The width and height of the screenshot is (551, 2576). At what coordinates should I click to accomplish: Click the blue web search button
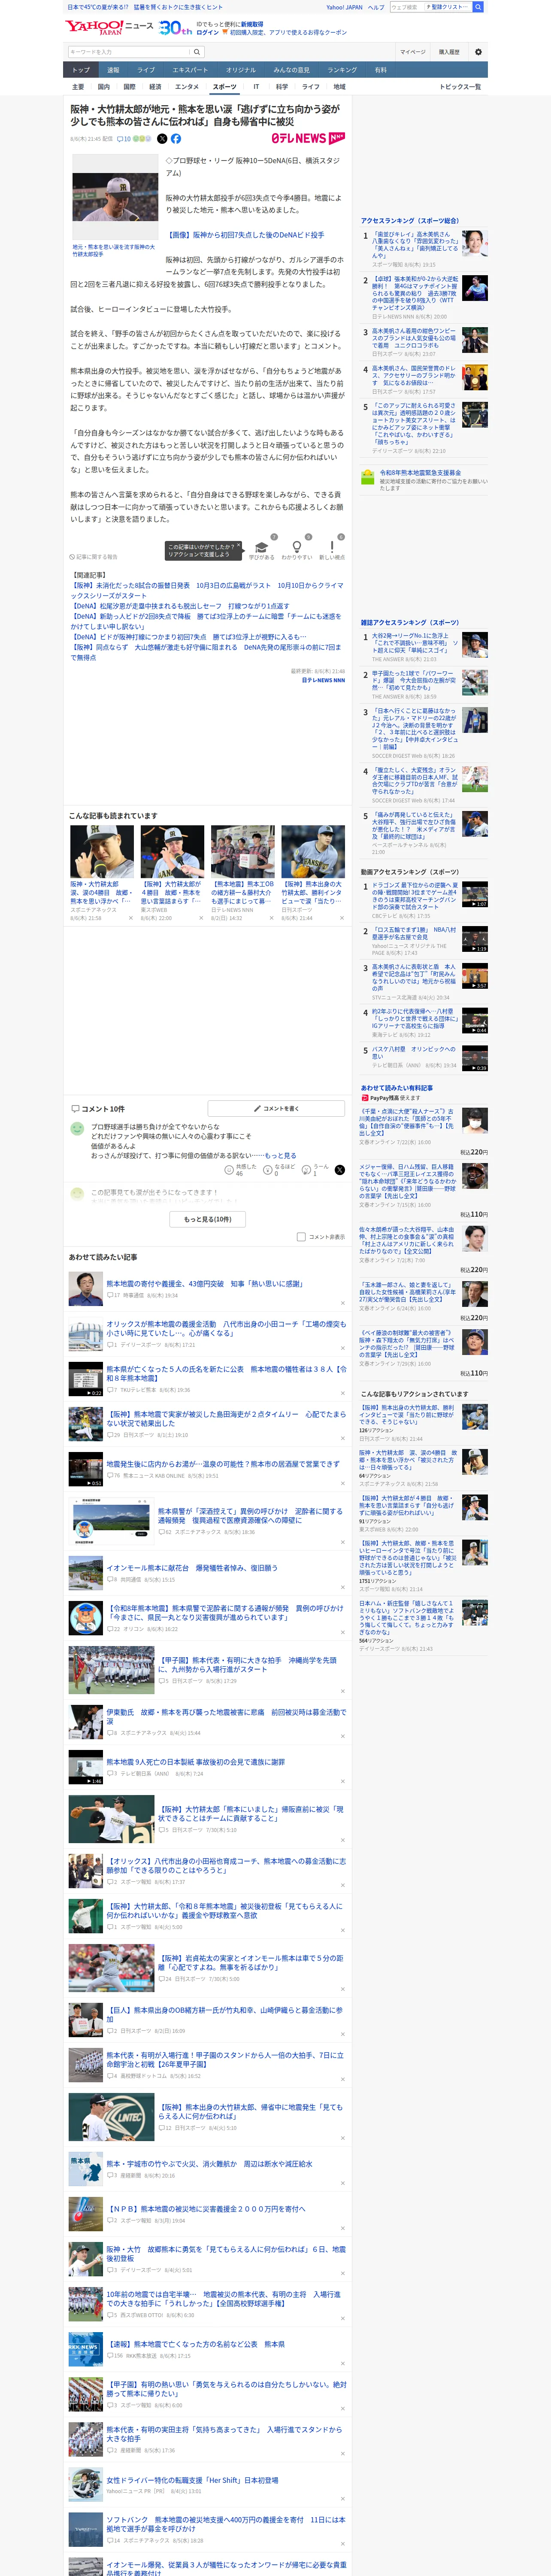click(x=478, y=7)
